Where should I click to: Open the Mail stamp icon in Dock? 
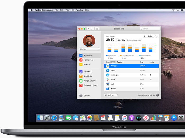click(x=61, y=118)
